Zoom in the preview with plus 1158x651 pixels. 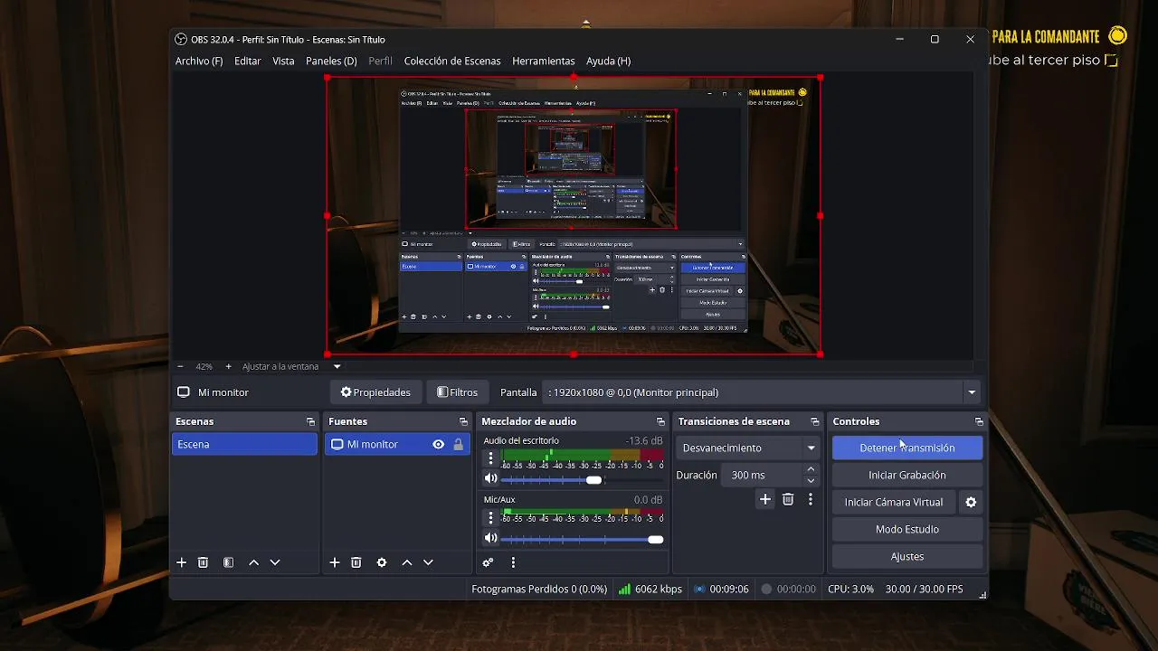228,366
